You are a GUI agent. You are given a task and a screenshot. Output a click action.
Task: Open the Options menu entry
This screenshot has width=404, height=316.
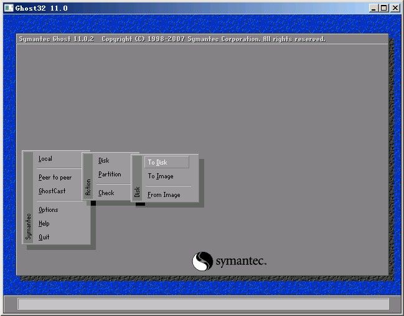click(x=48, y=209)
